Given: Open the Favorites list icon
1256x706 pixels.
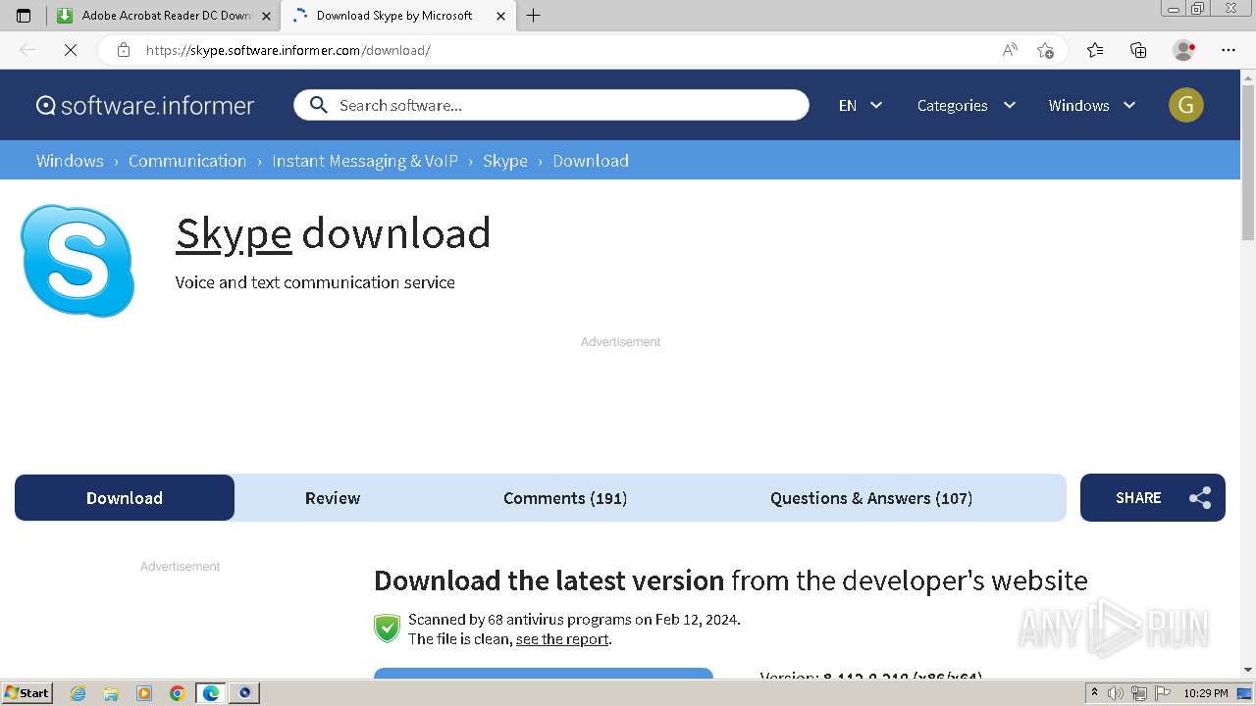Looking at the screenshot, I should (x=1095, y=50).
